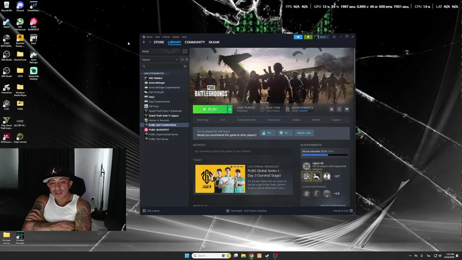This screenshot has width=462, height=260.
Task: Click No thumbs-down recommendation button
Action: 285,133
